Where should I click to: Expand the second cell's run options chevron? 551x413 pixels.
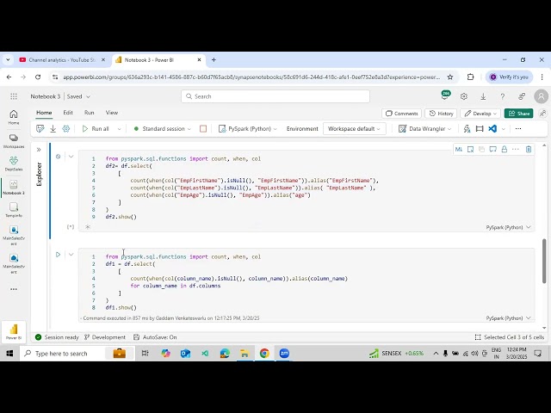pyautogui.click(x=71, y=255)
